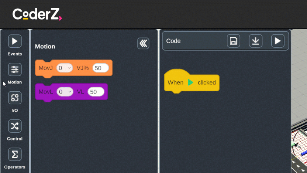307x173 pixels.
Task: Select the purple MovL block
Action: [x=45, y=92]
